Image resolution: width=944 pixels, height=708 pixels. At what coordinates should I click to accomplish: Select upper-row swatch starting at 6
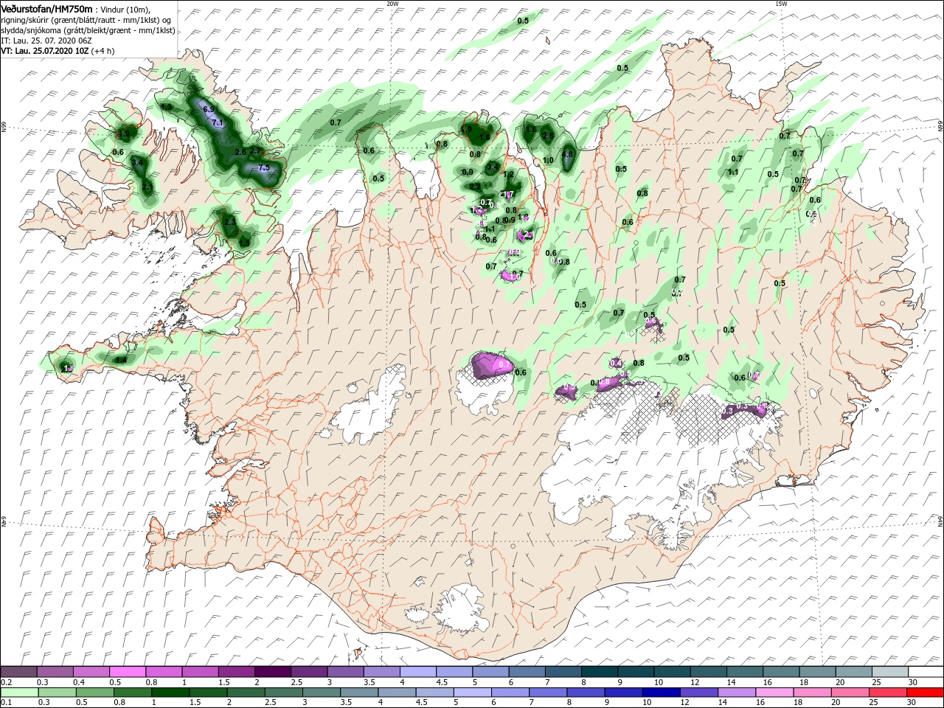click(x=527, y=672)
